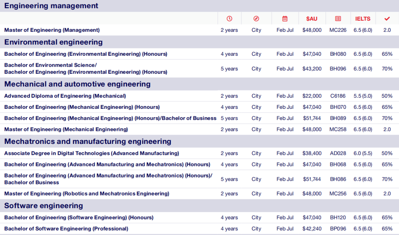Click program code BH086
Viewport: 399px width, 235px height.
[338, 179]
